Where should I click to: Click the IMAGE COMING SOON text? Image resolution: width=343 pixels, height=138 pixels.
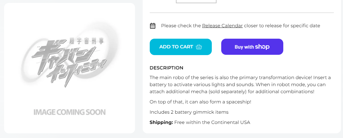(x=69, y=112)
